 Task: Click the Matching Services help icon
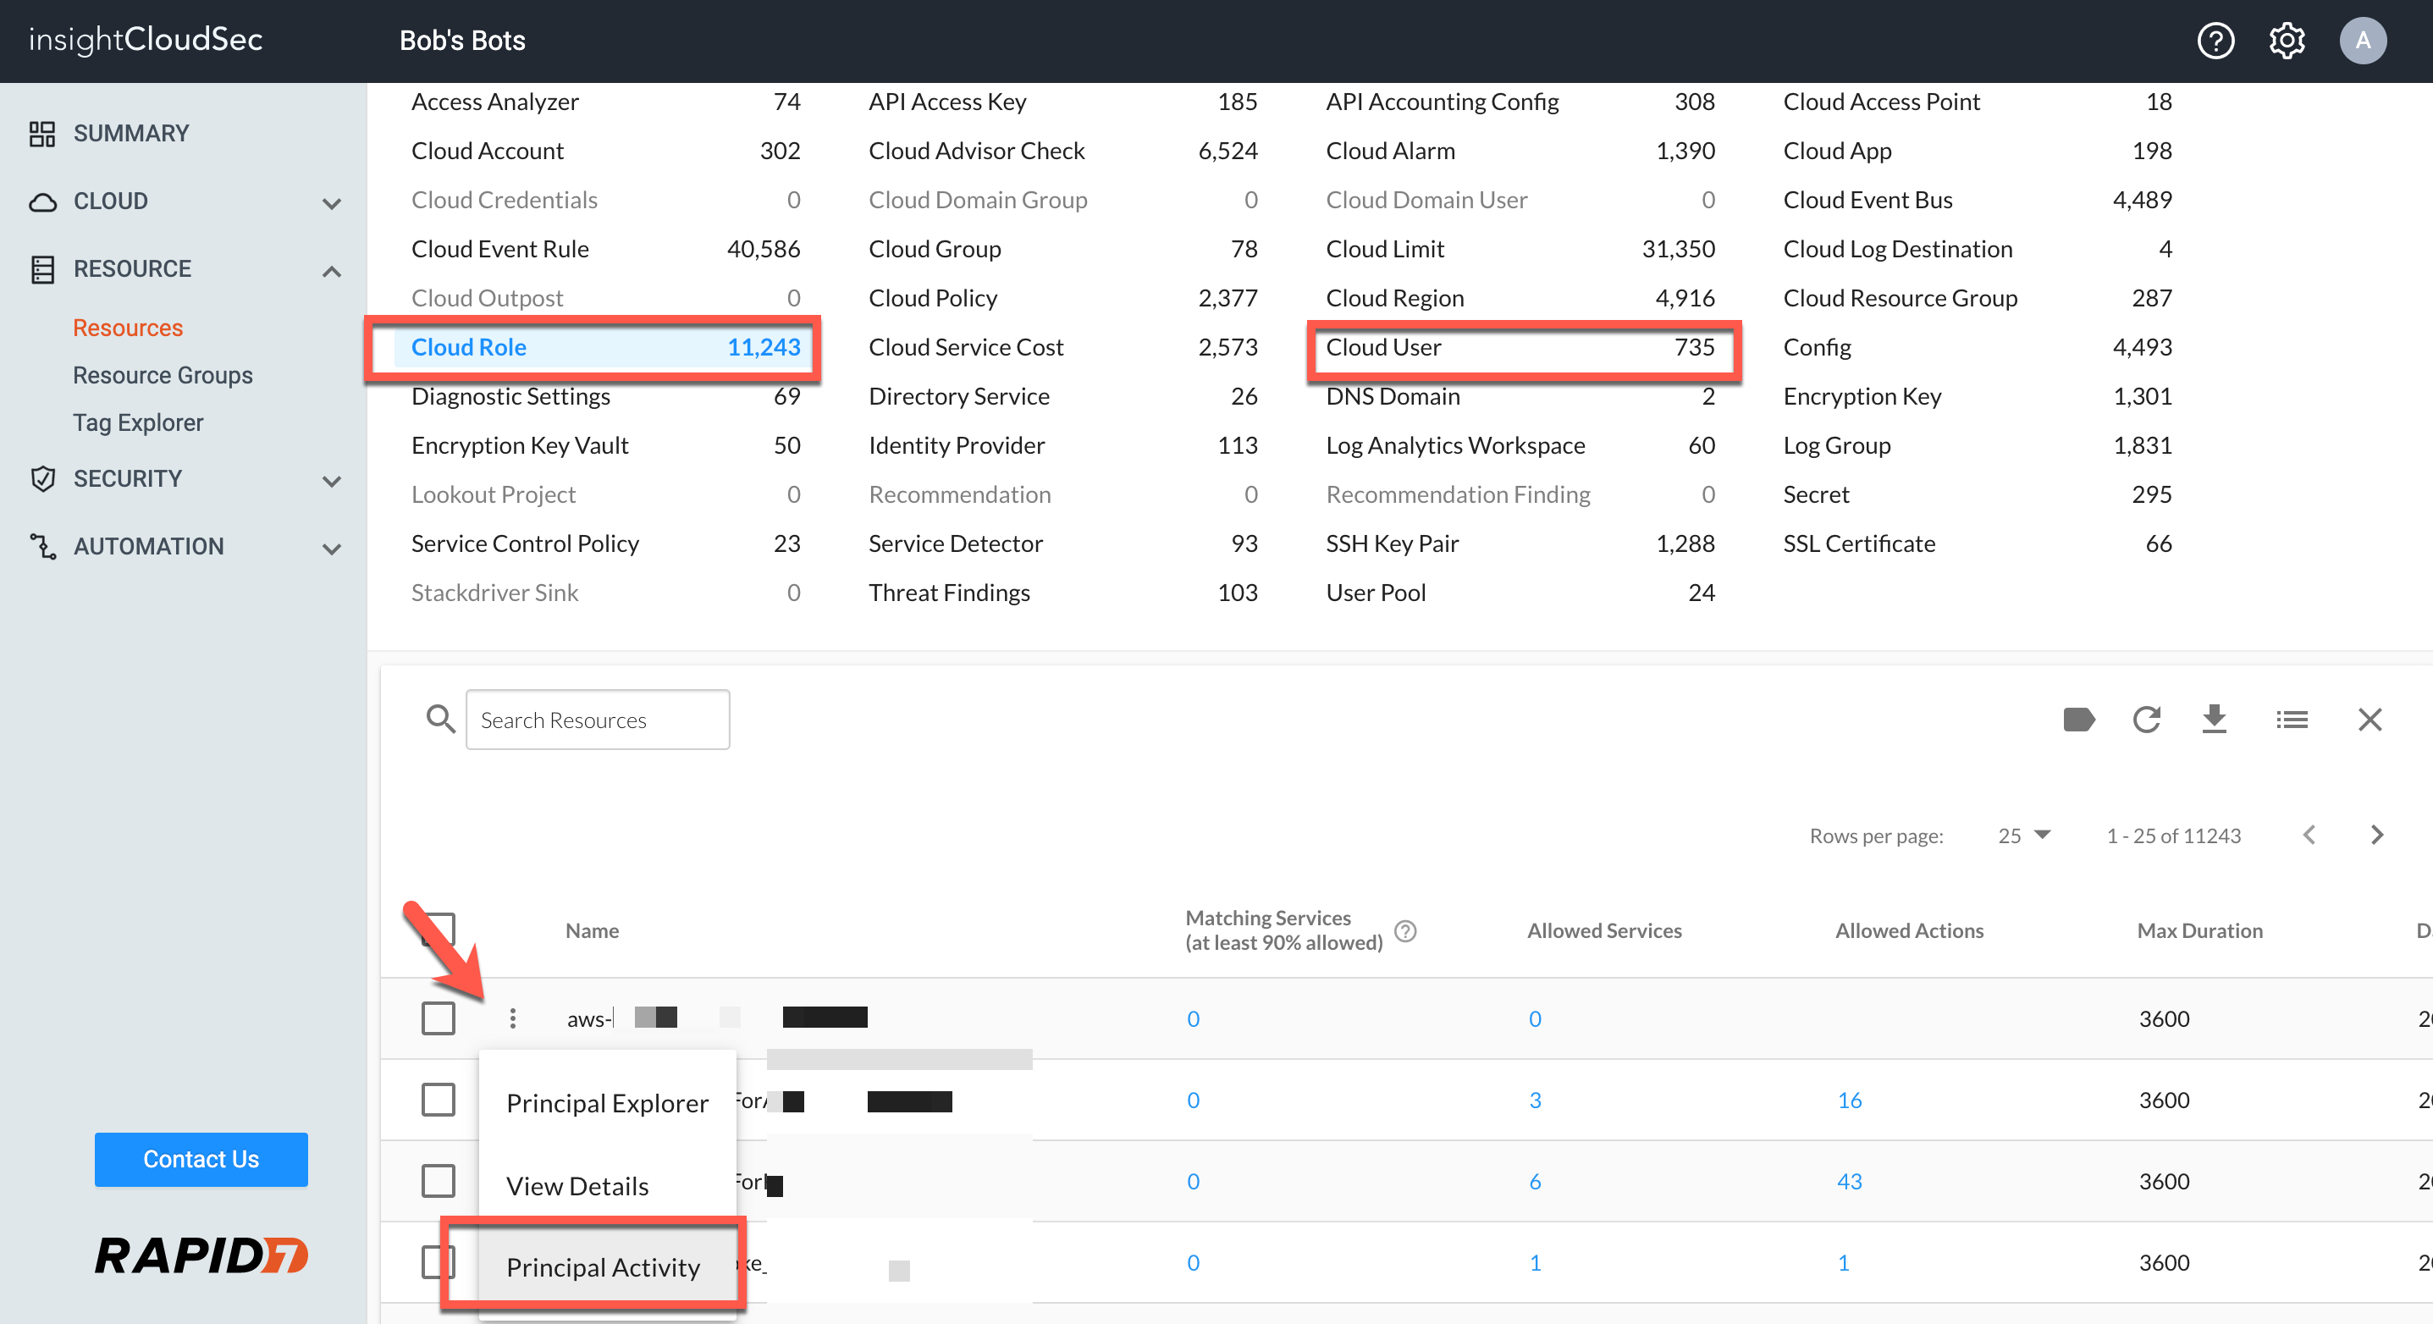point(1405,931)
